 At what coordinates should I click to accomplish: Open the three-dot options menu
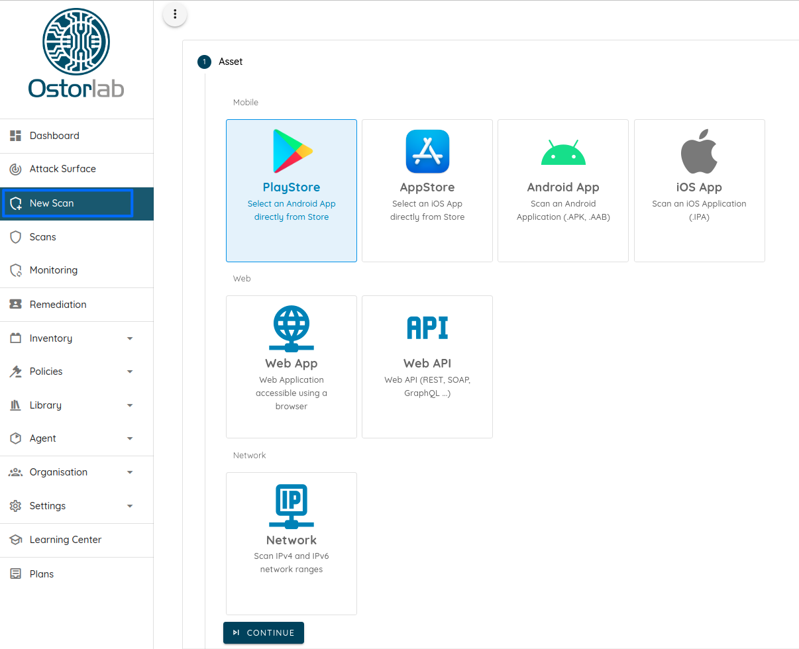pyautogui.click(x=175, y=14)
